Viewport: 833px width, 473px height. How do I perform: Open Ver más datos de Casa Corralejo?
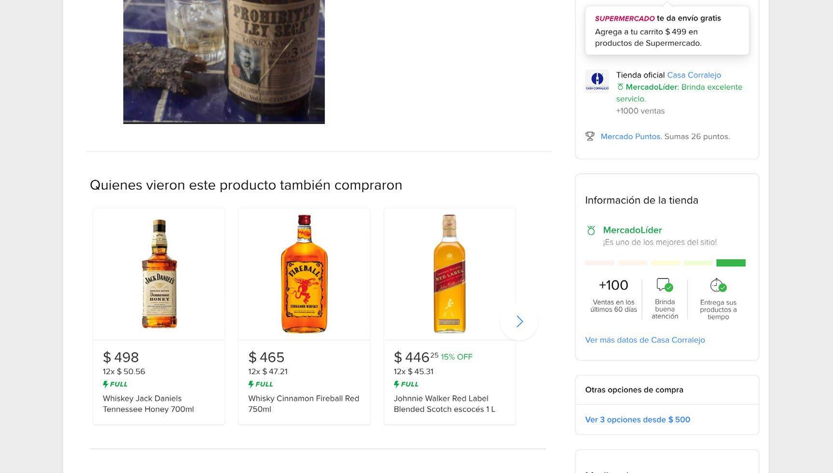pos(645,340)
